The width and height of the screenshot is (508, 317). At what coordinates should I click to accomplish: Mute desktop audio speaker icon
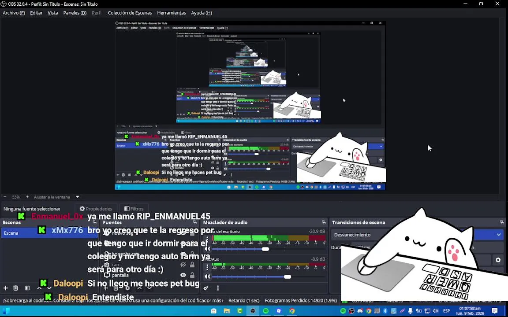coord(207,249)
